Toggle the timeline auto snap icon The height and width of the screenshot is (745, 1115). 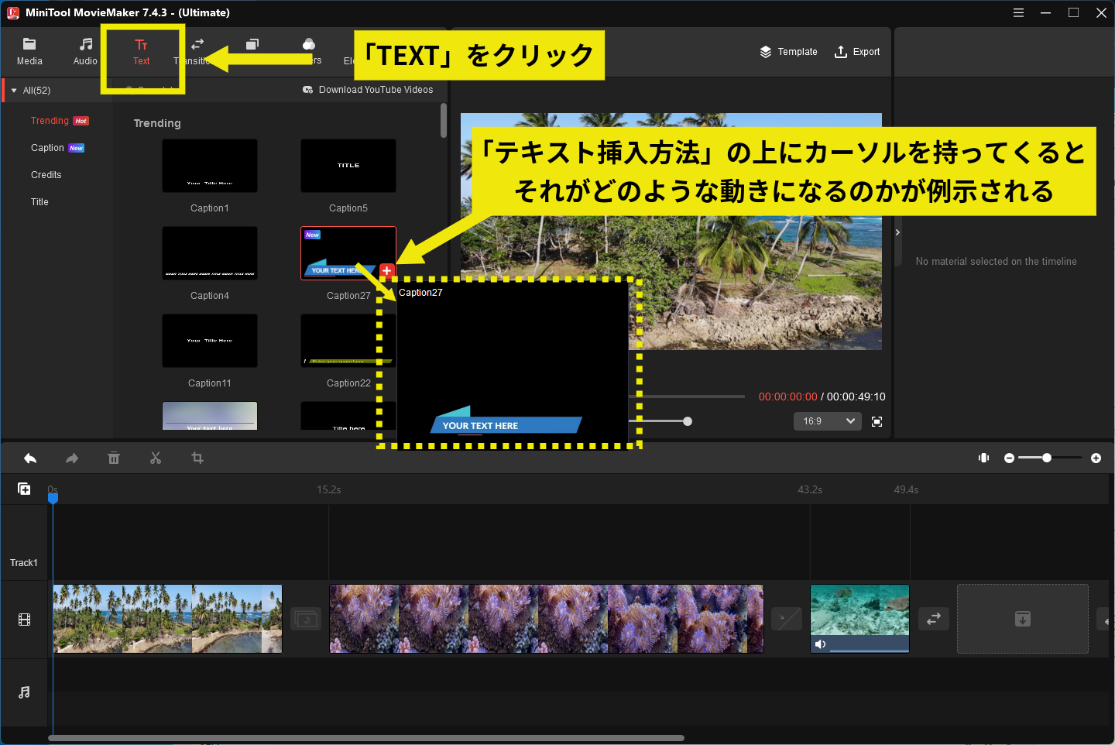coord(984,458)
